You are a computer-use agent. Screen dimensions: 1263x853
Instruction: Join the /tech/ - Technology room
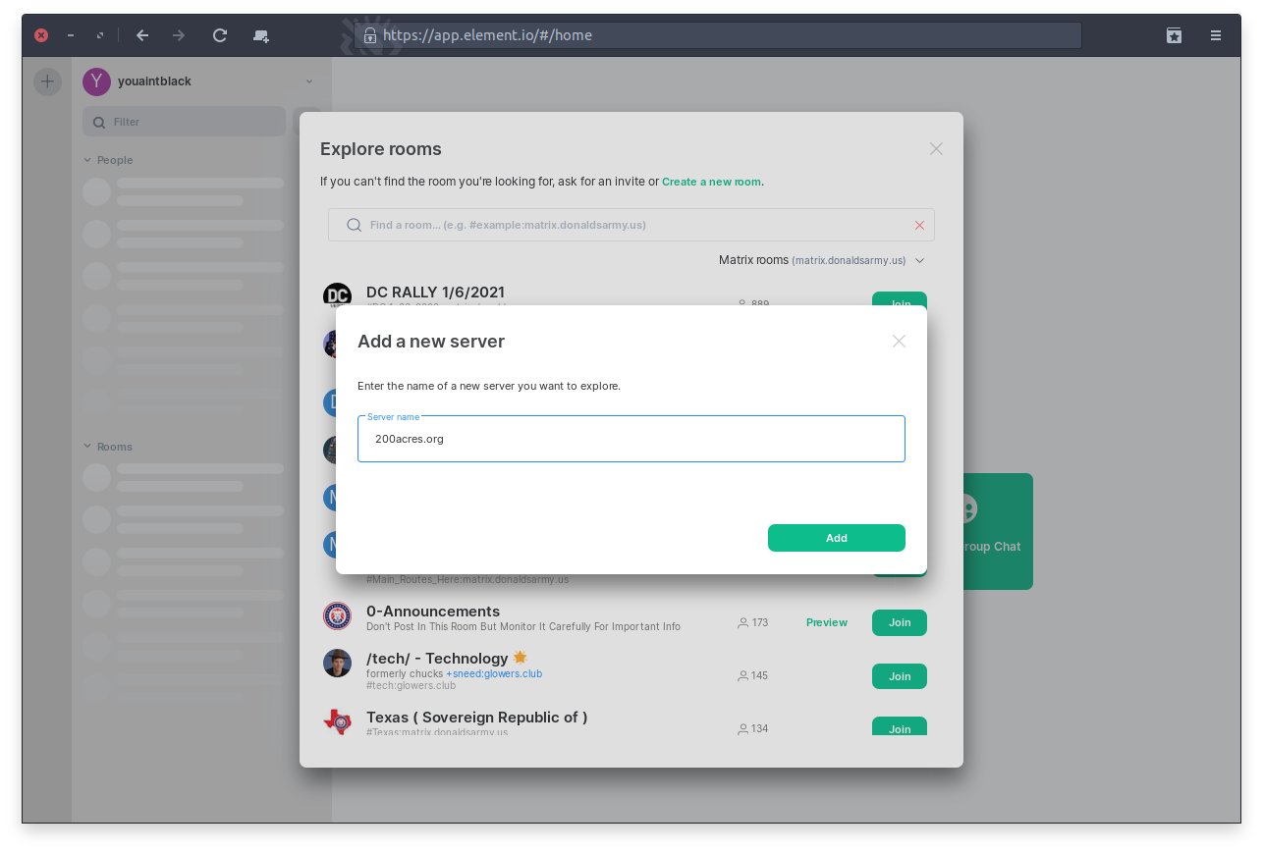899,676
